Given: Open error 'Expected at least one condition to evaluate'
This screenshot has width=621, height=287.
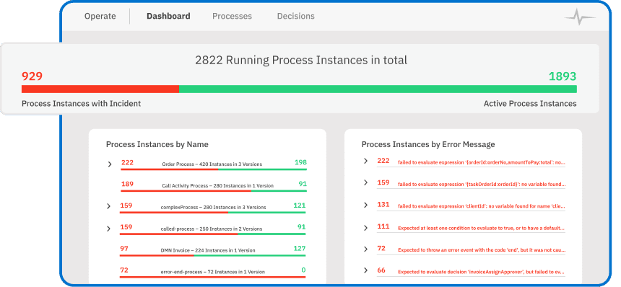Looking at the screenshot, I should pos(481,228).
